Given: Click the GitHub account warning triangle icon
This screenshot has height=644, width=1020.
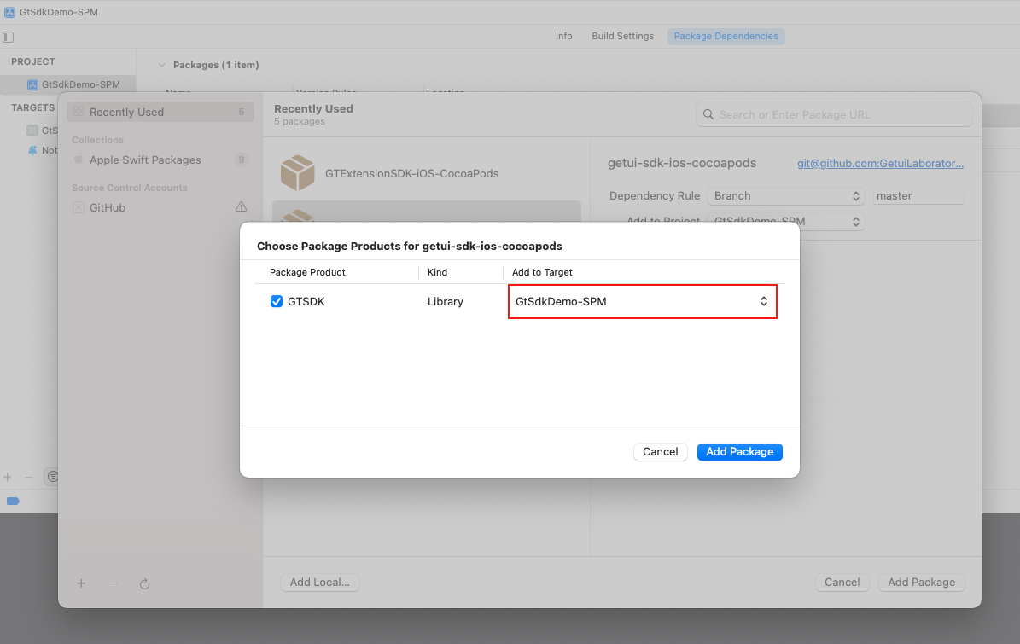Looking at the screenshot, I should point(241,206).
